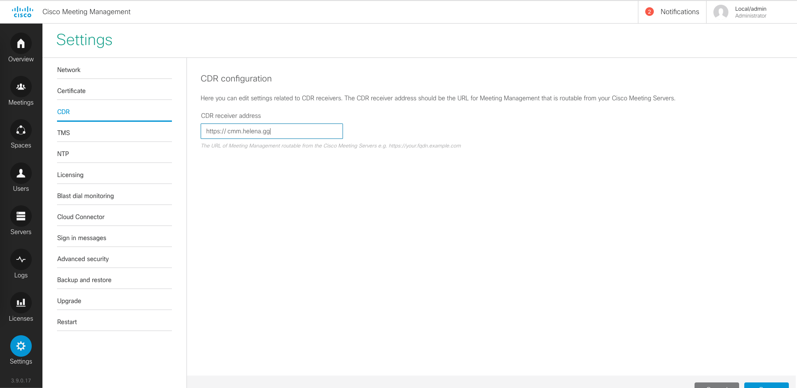Image resolution: width=797 pixels, height=388 pixels.
Task: Click the admin user avatar
Action: pyautogui.click(x=721, y=12)
